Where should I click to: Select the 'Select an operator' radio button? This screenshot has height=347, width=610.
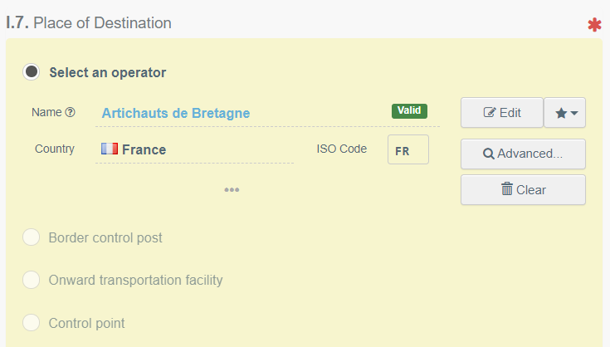pos(32,72)
